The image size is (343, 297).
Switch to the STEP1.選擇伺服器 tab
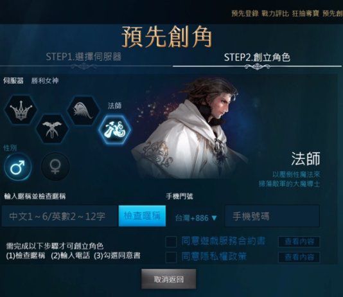coord(84,57)
